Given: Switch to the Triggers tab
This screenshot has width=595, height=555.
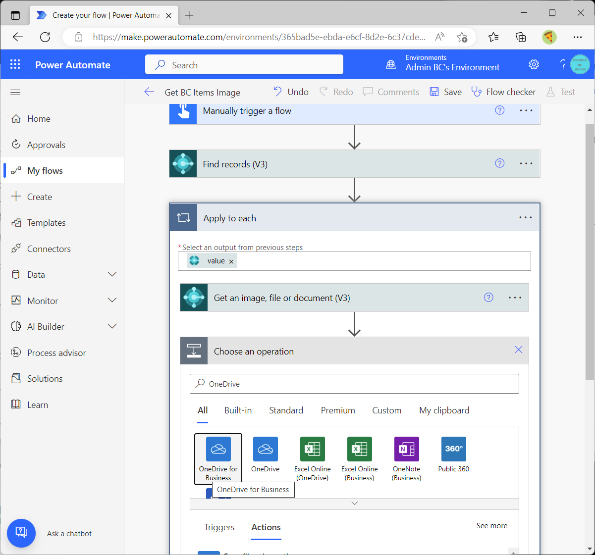Looking at the screenshot, I should pos(219,527).
